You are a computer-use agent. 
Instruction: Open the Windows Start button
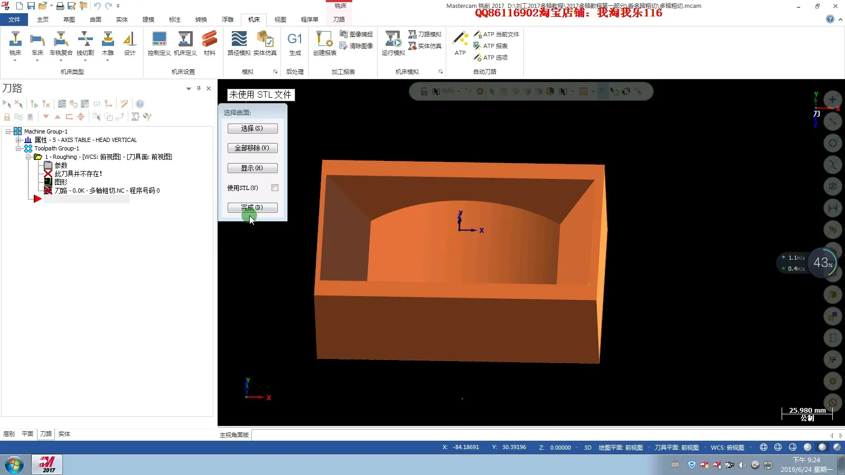tap(14, 465)
